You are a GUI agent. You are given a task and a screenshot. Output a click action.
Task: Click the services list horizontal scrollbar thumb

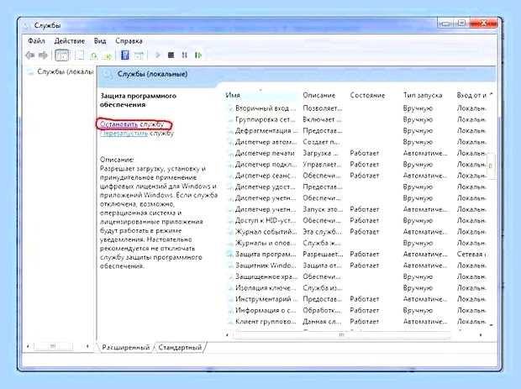[341, 335]
